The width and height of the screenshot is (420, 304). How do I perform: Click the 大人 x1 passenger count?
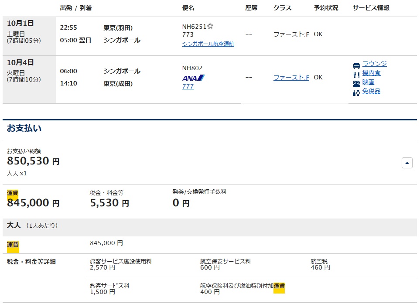[x=17, y=174]
